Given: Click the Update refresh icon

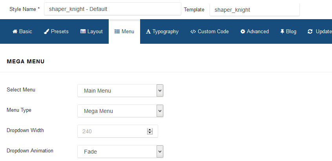Looking at the screenshot, I should [x=310, y=32].
